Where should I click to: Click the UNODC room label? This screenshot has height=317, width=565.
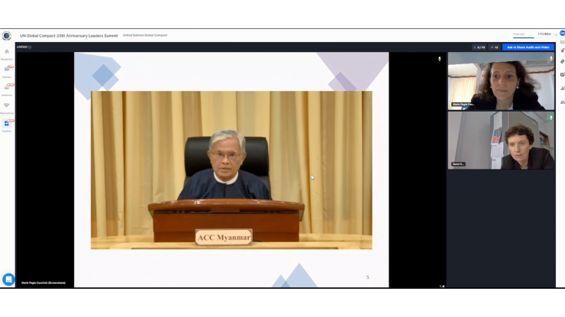click(x=22, y=47)
